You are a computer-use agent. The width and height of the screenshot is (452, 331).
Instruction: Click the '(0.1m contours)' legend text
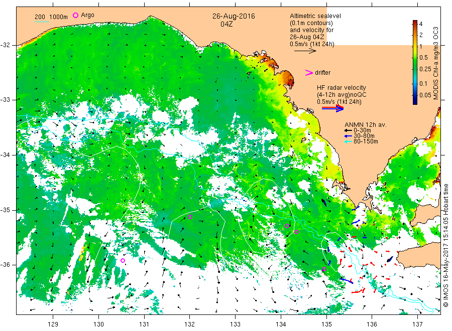click(x=311, y=23)
